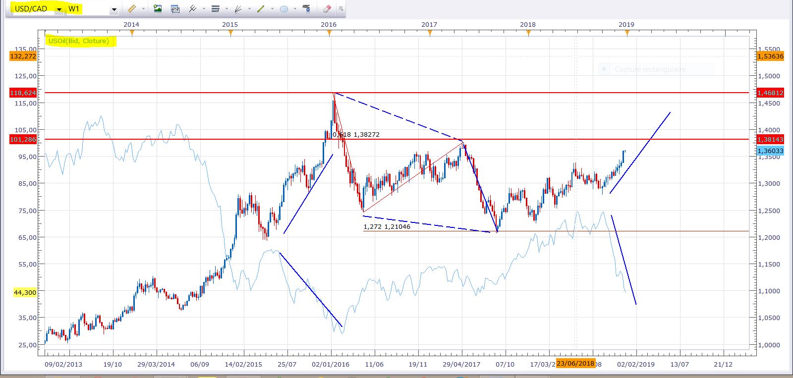Select the green trend line tool
This screenshot has width=793, height=378.
pyautogui.click(x=261, y=9)
